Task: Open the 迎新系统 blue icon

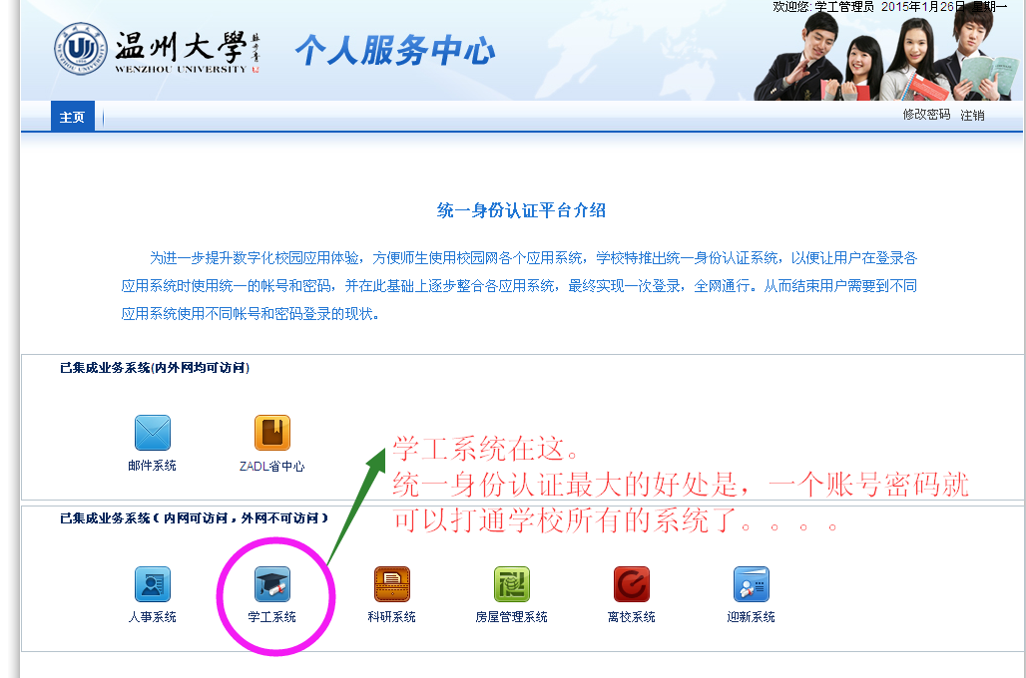Action: pyautogui.click(x=752, y=584)
